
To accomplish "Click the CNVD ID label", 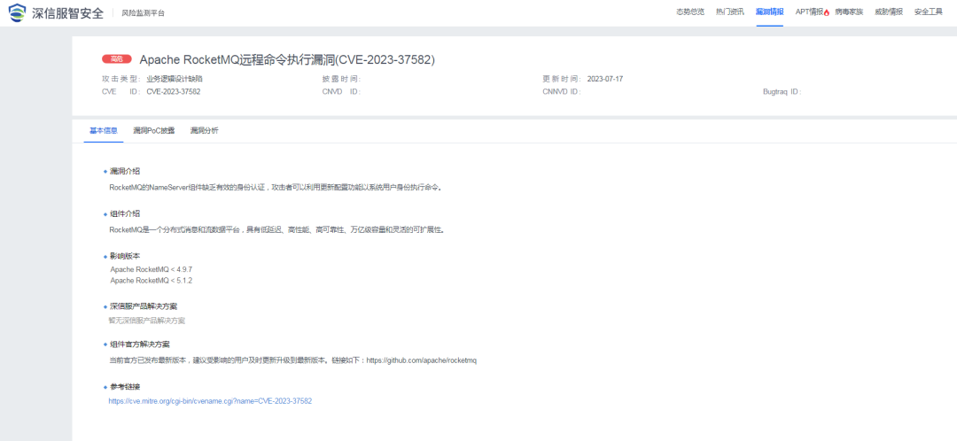I will [341, 91].
